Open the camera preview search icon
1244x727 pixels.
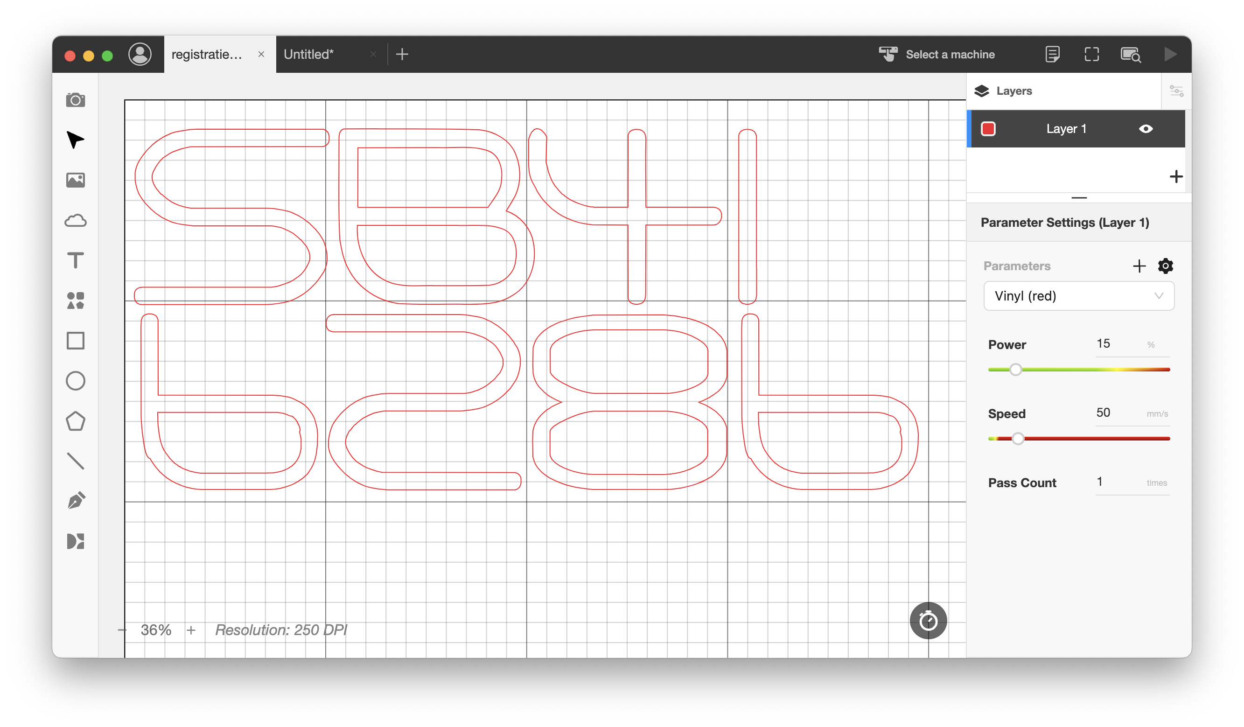[x=1131, y=54]
